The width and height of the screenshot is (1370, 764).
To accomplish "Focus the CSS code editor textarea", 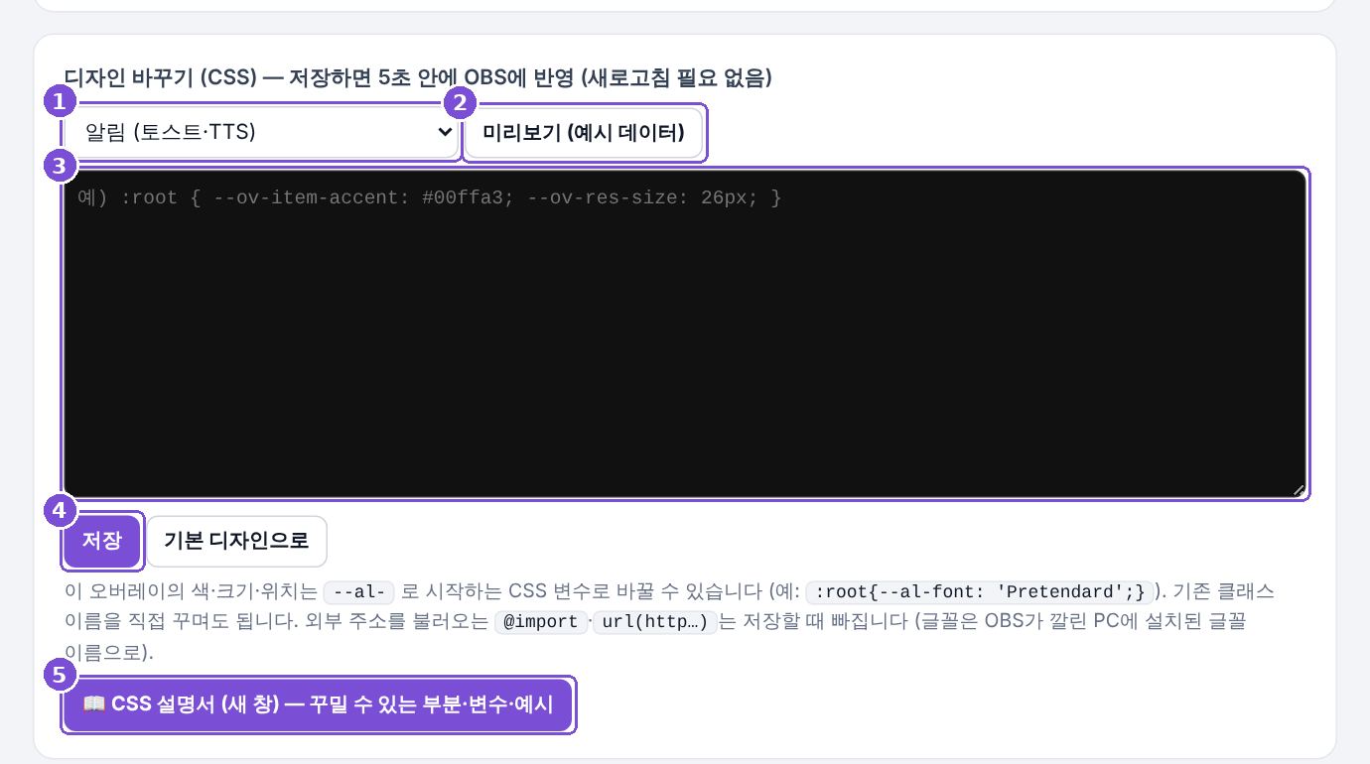I will coord(685,334).
